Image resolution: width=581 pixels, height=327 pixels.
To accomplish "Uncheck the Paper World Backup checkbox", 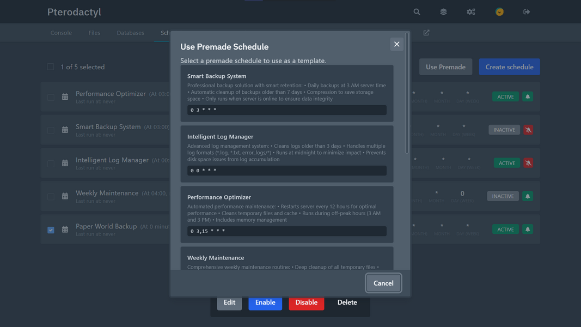I will pyautogui.click(x=51, y=230).
